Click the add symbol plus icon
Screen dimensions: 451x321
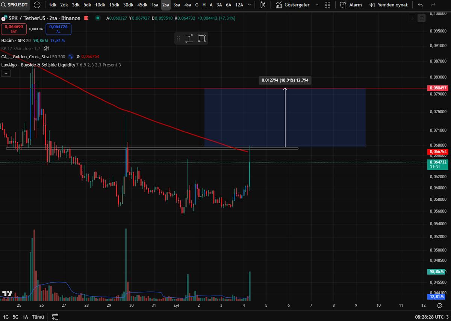point(37,5)
